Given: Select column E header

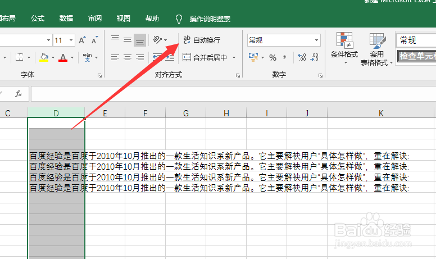Looking at the screenshot, I should (x=105, y=113).
